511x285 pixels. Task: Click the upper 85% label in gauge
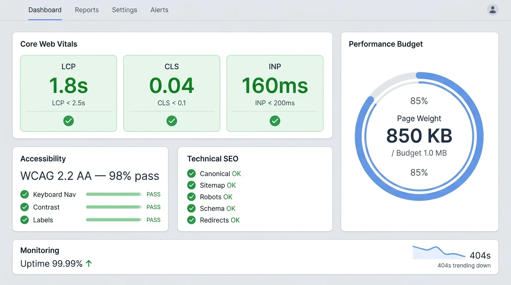419,101
